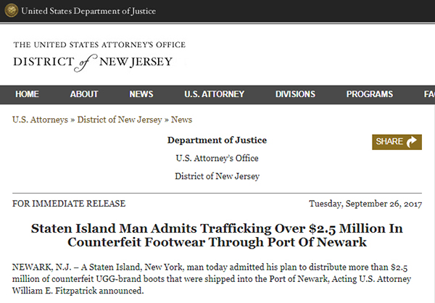Click the FOR IMMEDIATE RELEASE label
This screenshot has height=303, width=435.
coord(69,204)
